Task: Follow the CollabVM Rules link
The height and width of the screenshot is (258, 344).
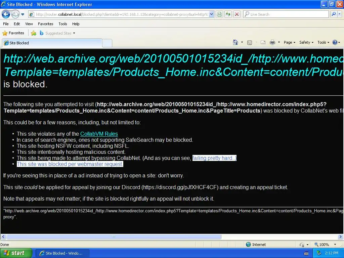Action: (99, 134)
